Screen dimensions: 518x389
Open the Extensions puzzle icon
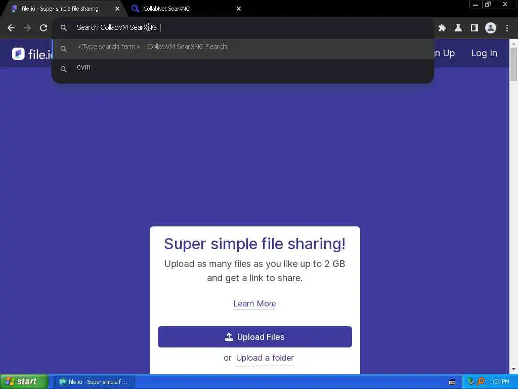[x=442, y=28]
